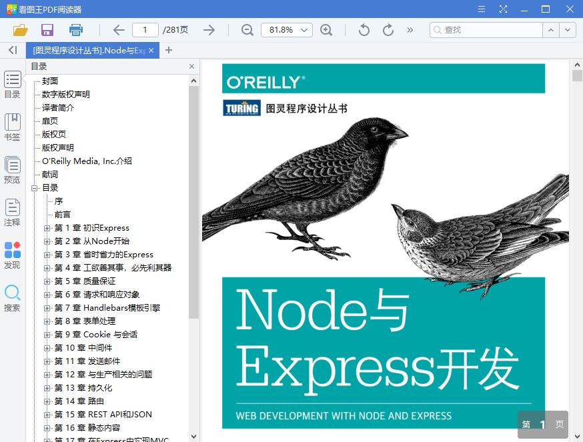
Task: Close the 目录 outline panel
Action: tap(191, 67)
